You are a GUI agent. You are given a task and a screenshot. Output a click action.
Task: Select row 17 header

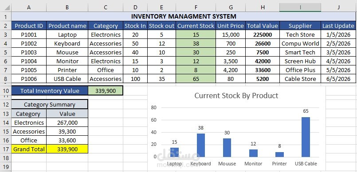click(6, 149)
